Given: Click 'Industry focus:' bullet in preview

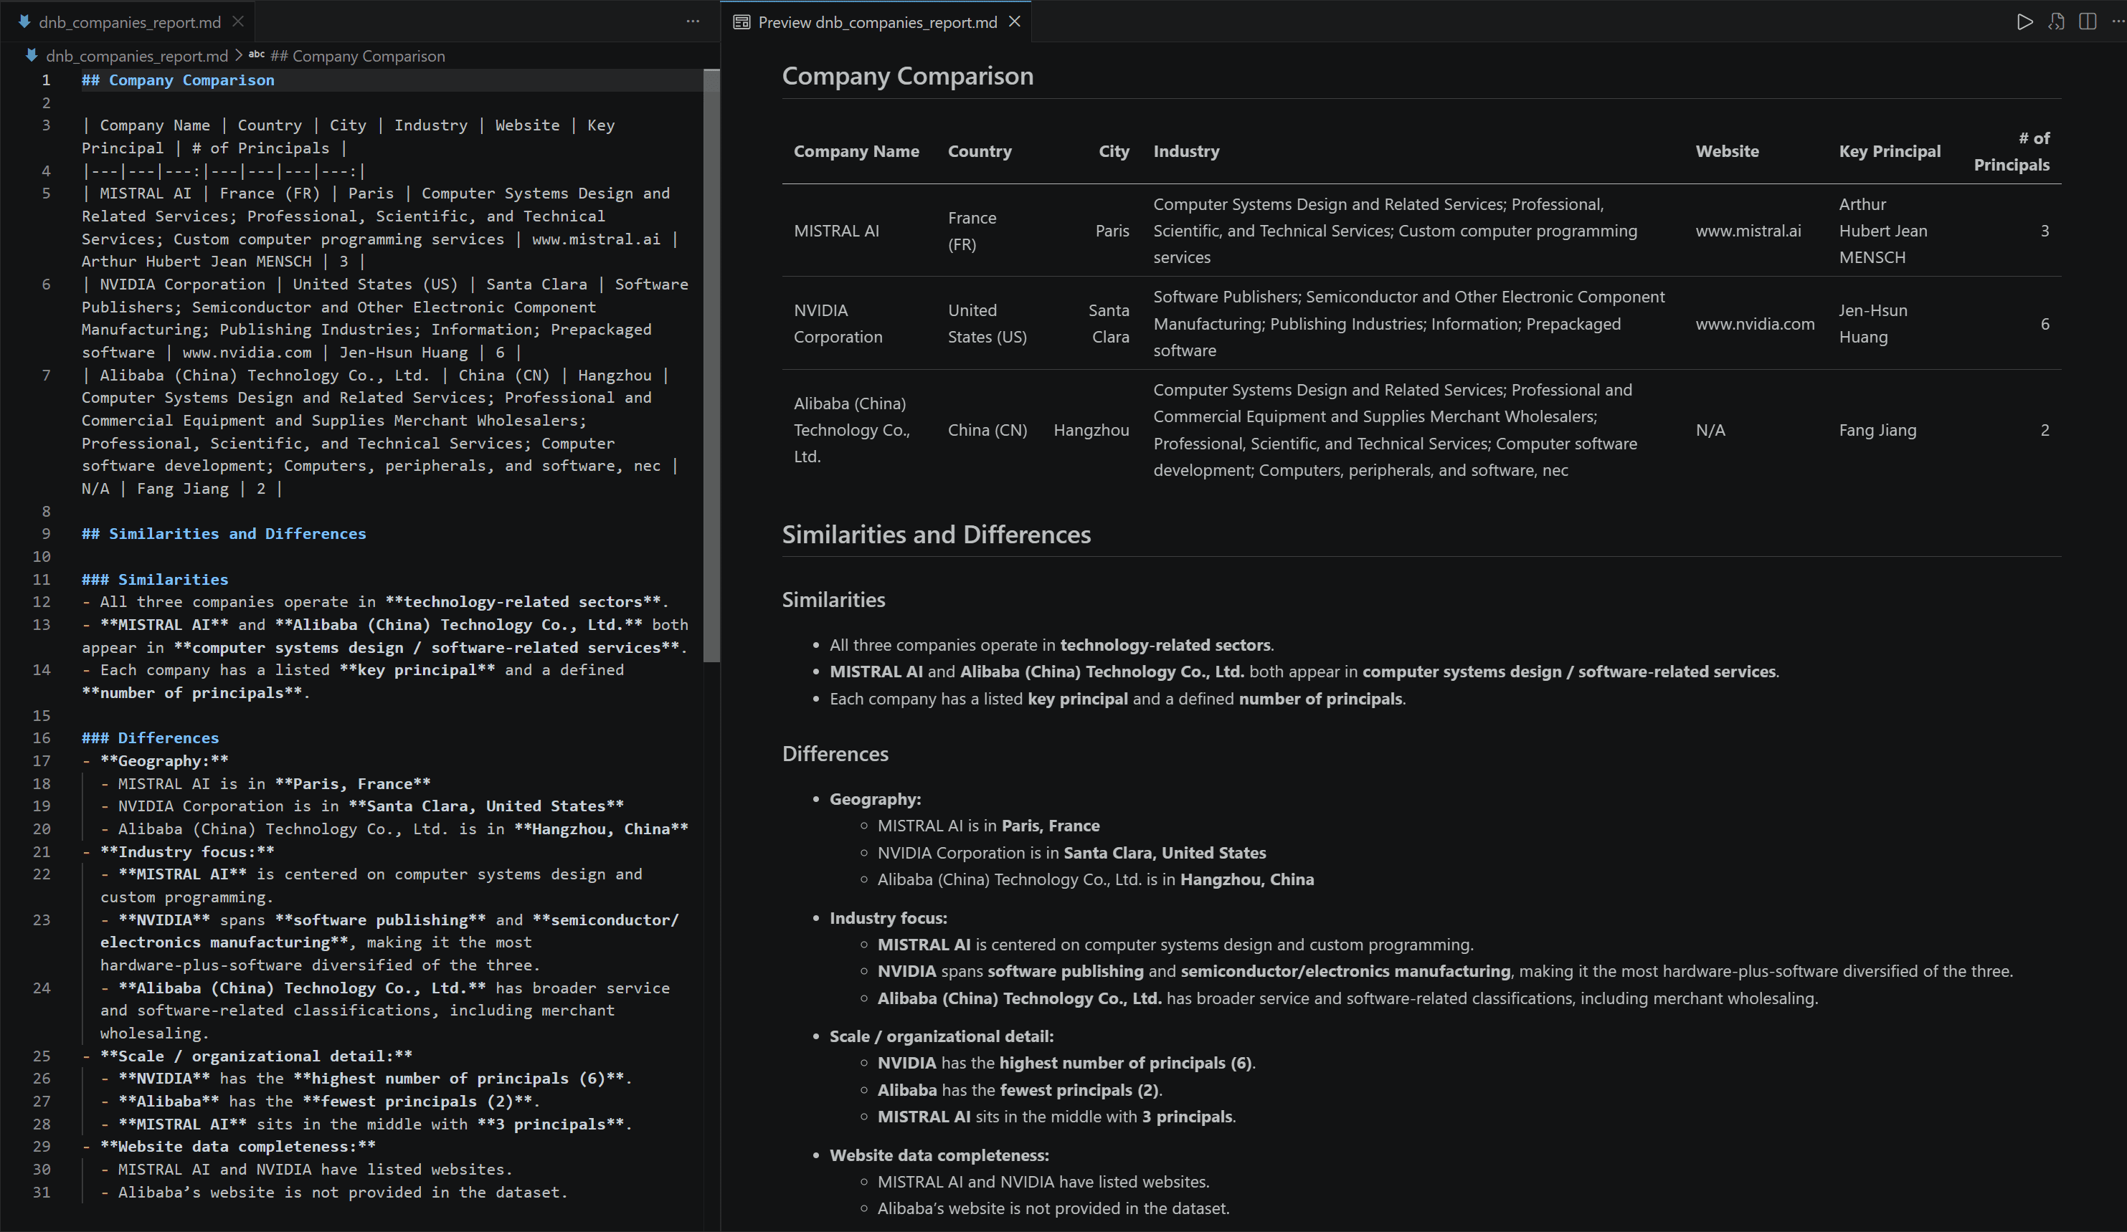Looking at the screenshot, I should [888, 918].
